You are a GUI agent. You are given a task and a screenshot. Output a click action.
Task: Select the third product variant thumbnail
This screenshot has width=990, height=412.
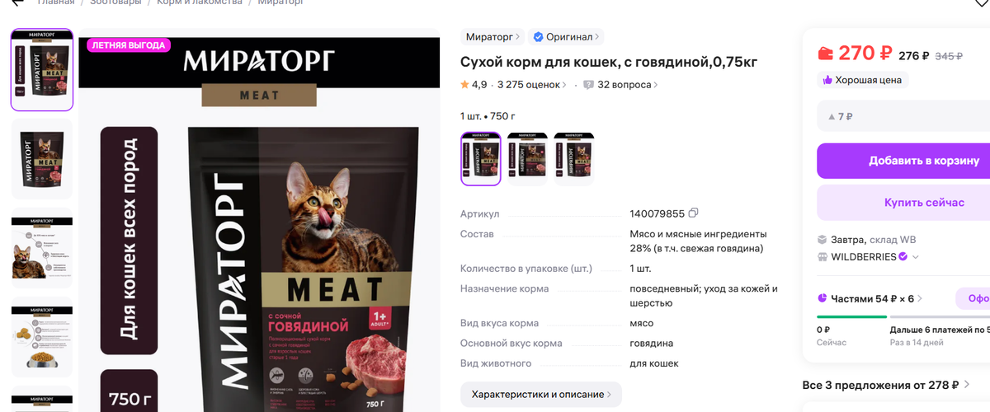pyautogui.click(x=573, y=158)
